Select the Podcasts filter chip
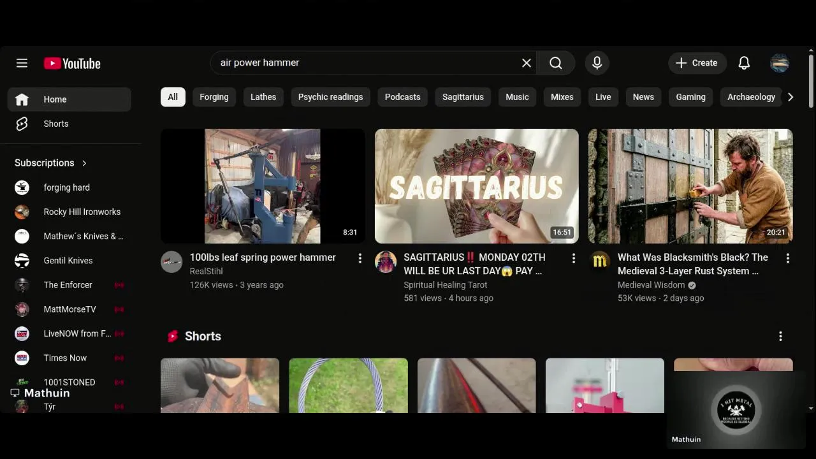 (402, 97)
